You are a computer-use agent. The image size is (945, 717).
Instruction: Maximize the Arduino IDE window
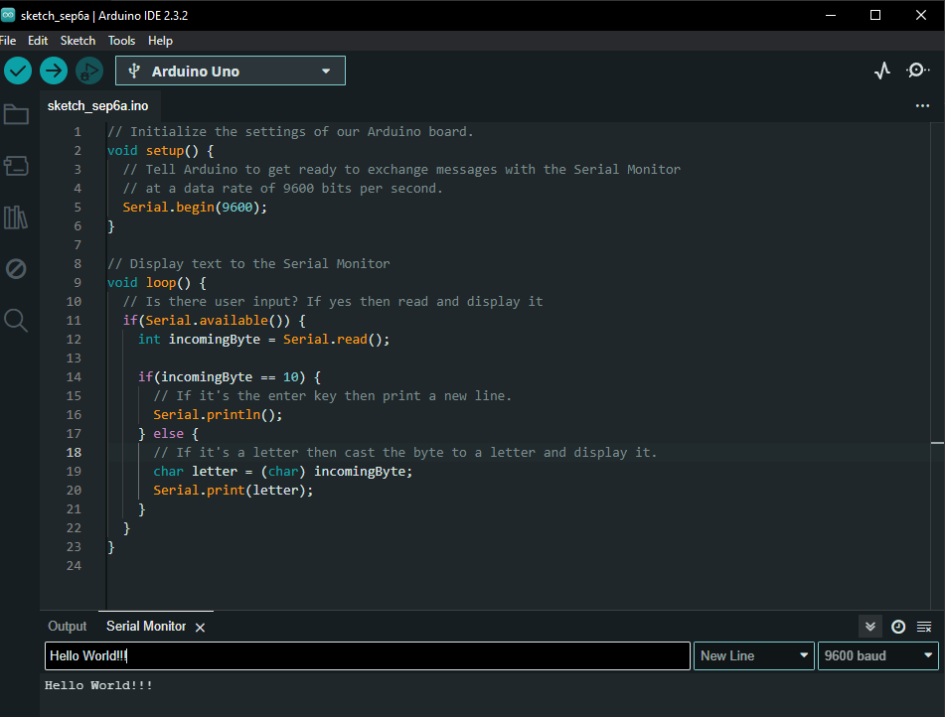coord(875,15)
